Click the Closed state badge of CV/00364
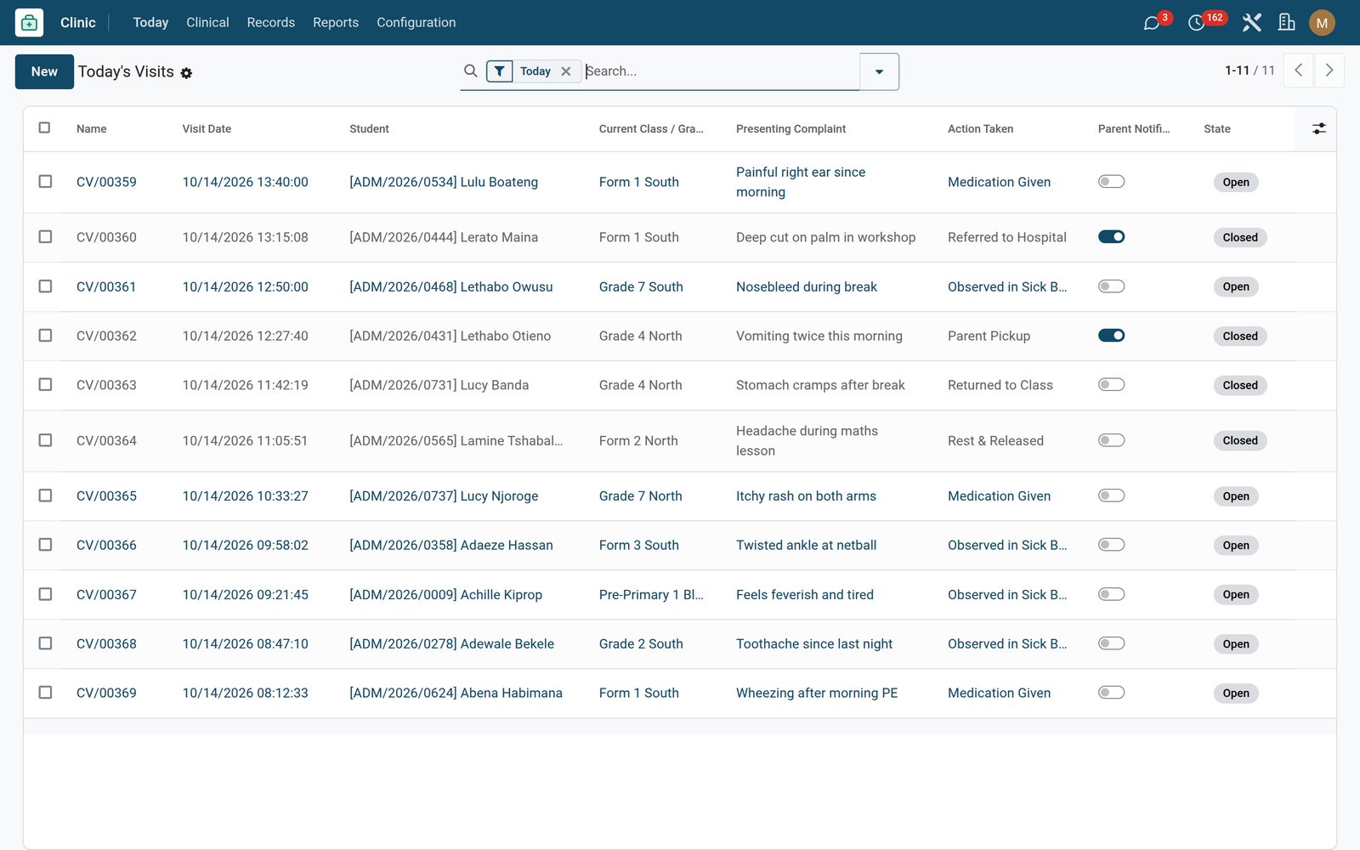Screen dimensions: 1360x850 tap(1239, 441)
